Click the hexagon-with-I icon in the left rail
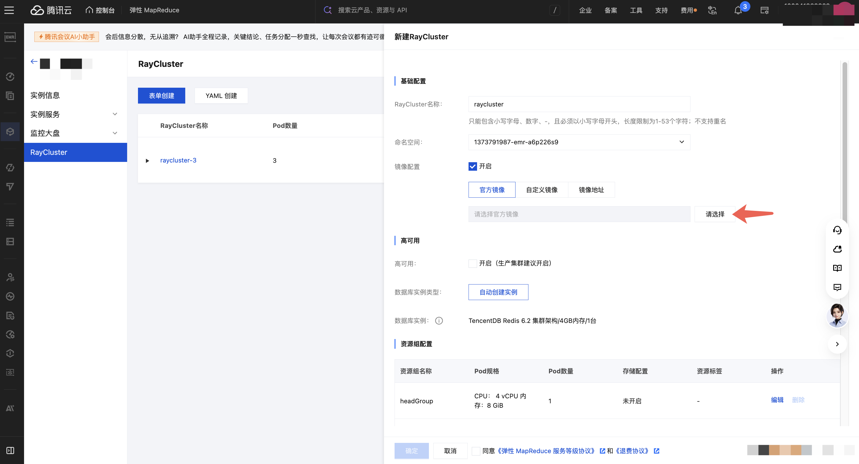859x464 pixels. click(10, 353)
